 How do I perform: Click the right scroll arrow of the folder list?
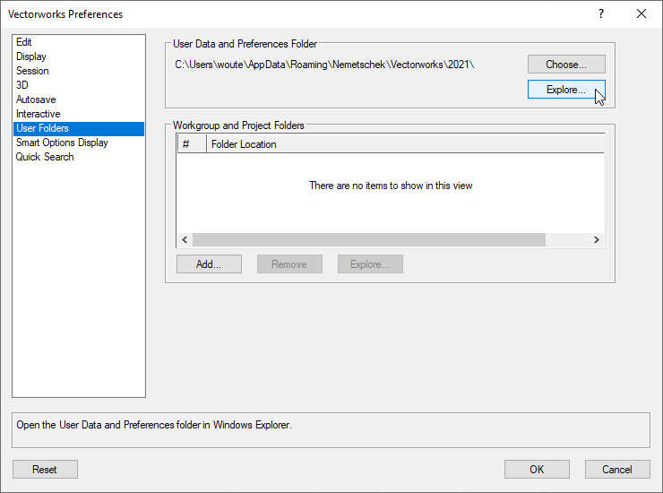(597, 239)
